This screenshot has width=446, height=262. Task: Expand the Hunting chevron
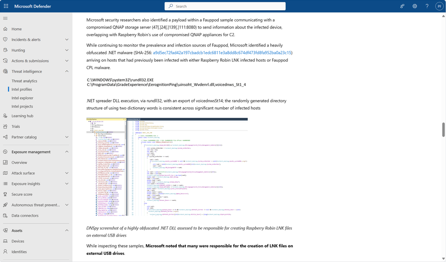[67, 50]
